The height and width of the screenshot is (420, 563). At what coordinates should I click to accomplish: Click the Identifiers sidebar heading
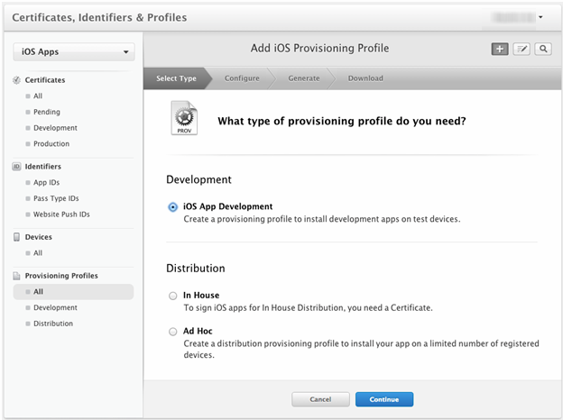(42, 167)
